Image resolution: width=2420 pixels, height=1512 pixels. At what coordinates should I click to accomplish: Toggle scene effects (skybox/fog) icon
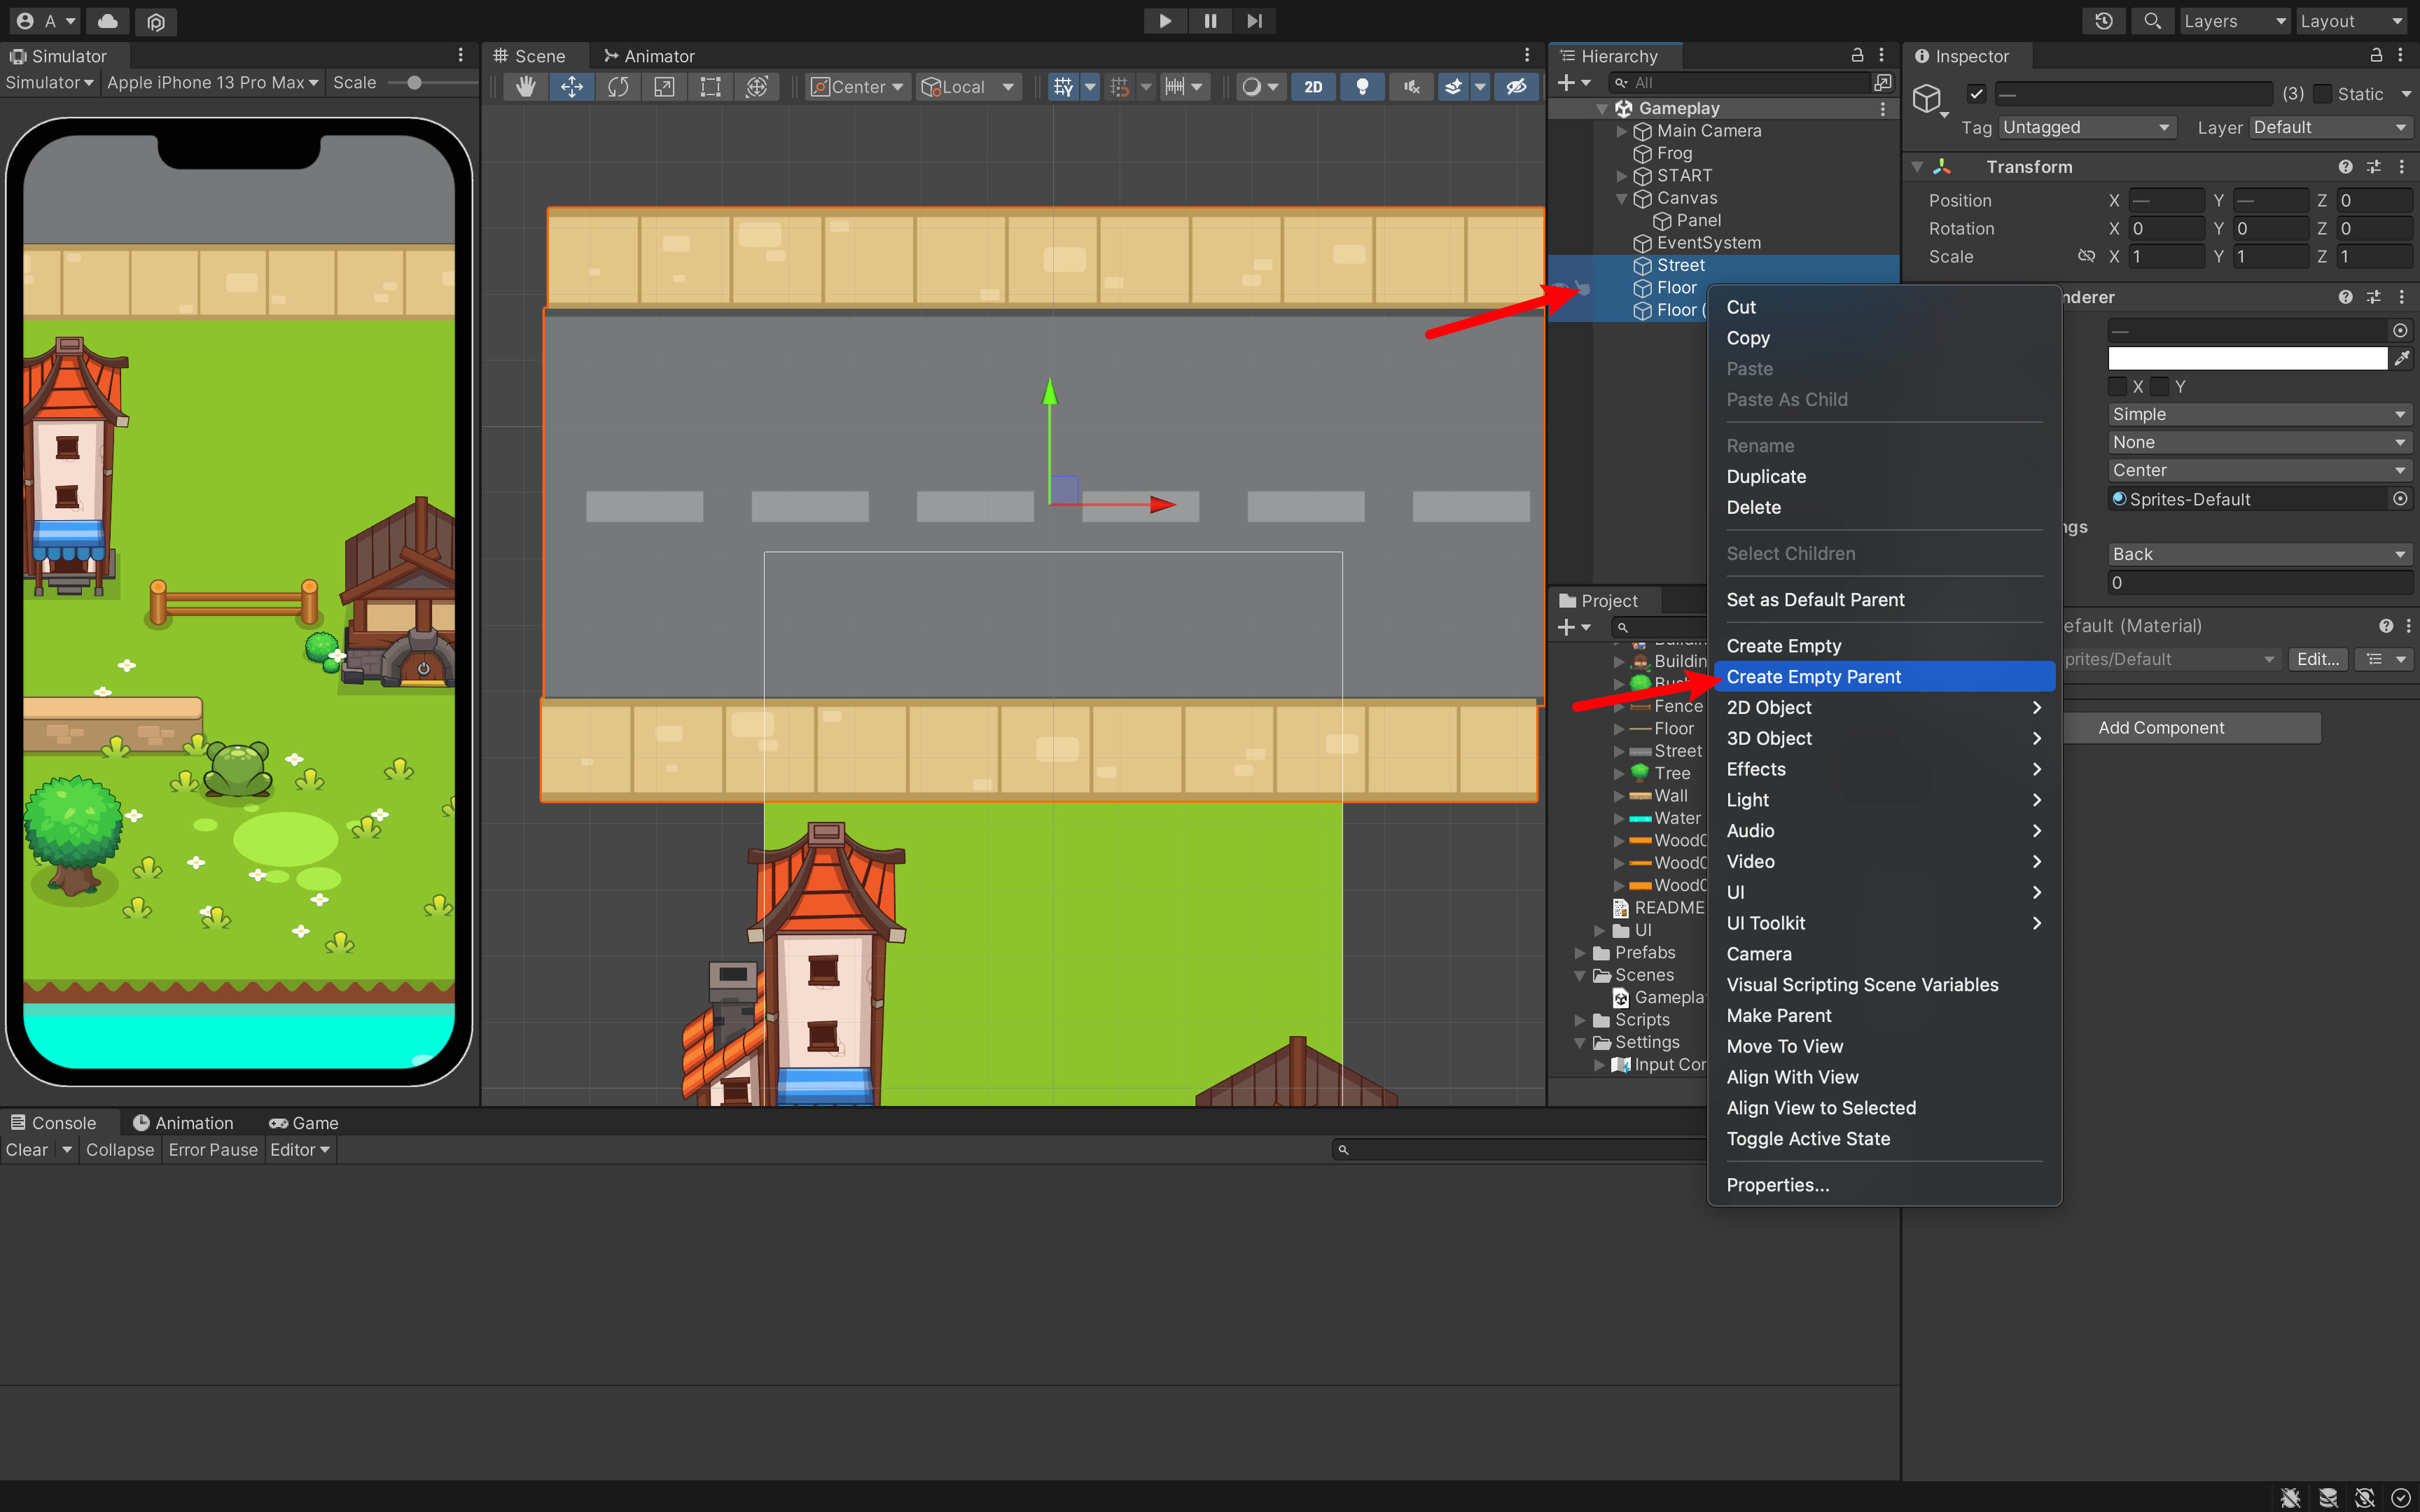pos(1453,87)
